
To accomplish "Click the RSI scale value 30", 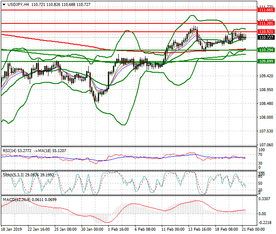I will [260, 163].
